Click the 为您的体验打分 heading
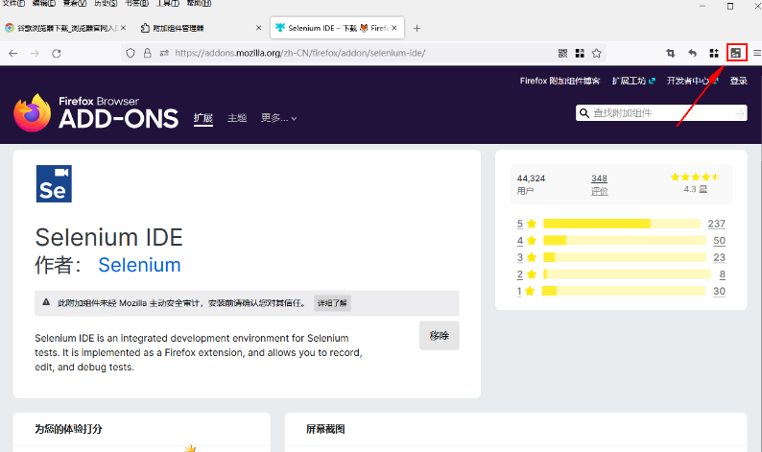 pos(68,429)
